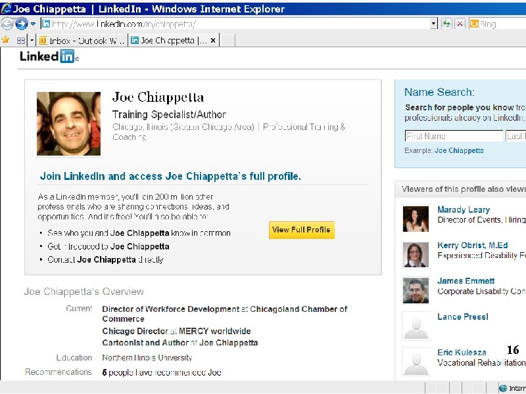
Task: Click the Bing icon in search box
Action: click(x=474, y=24)
